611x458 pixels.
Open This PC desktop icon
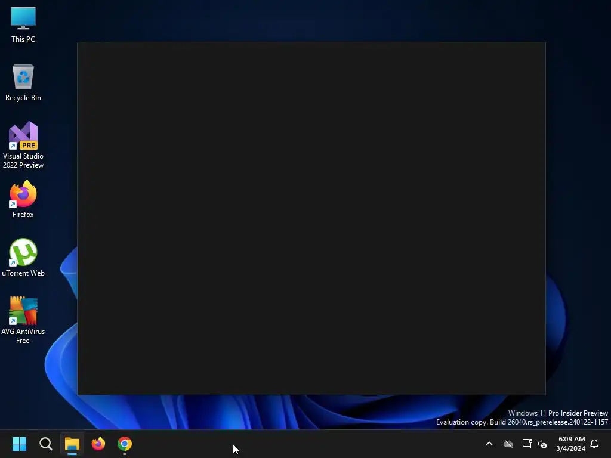tap(23, 24)
